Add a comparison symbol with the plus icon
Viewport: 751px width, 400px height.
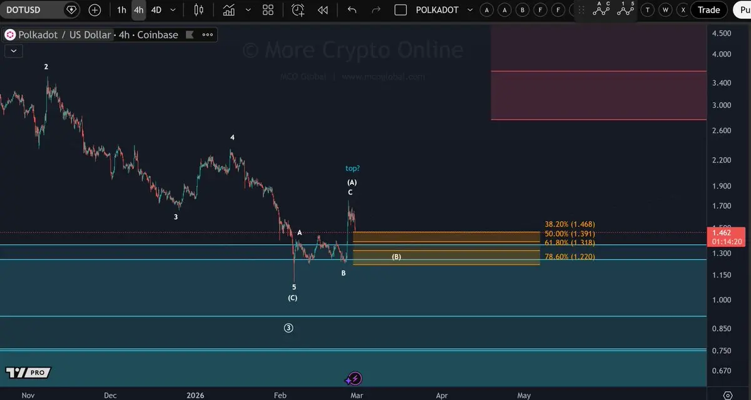[95, 10]
